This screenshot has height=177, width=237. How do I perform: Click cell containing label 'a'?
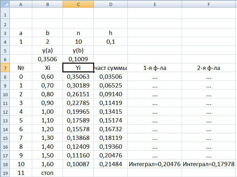point(21,33)
